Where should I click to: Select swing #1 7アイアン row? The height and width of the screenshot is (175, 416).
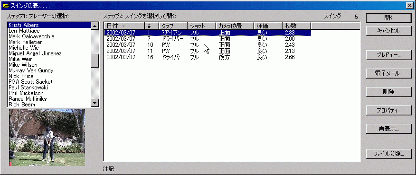207,33
